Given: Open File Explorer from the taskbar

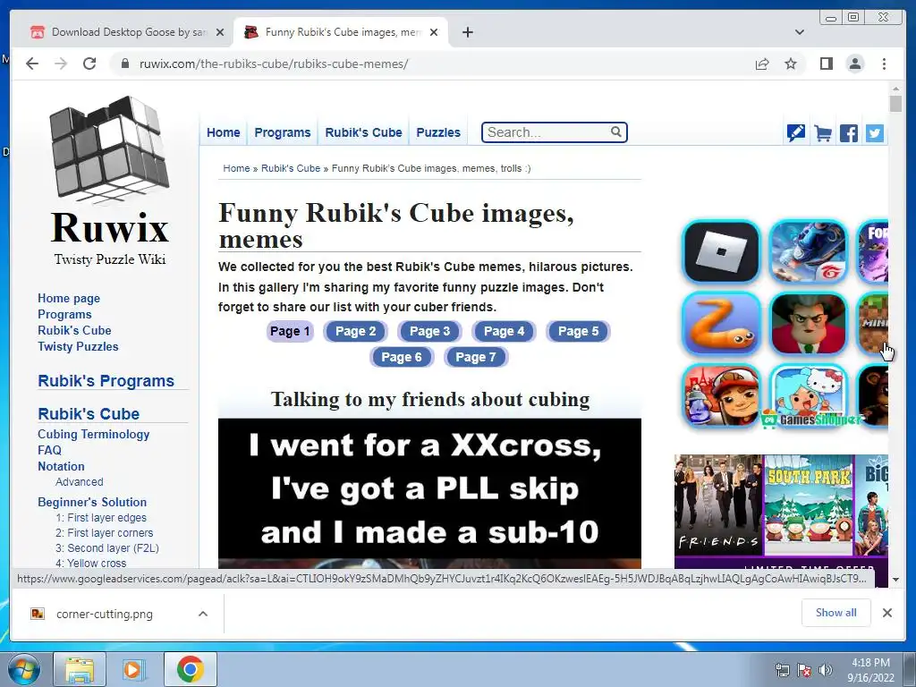Looking at the screenshot, I should pyautogui.click(x=80, y=669).
